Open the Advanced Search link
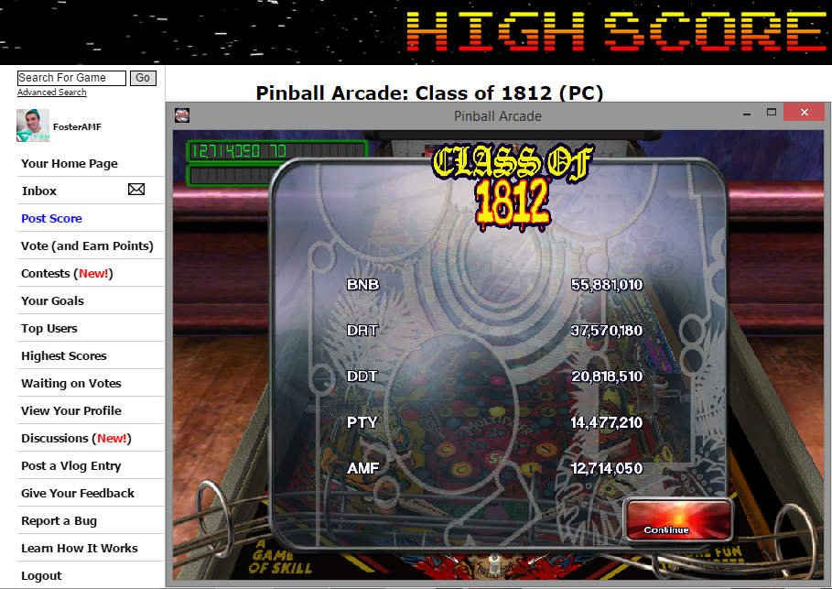The width and height of the screenshot is (832, 589). [x=51, y=93]
